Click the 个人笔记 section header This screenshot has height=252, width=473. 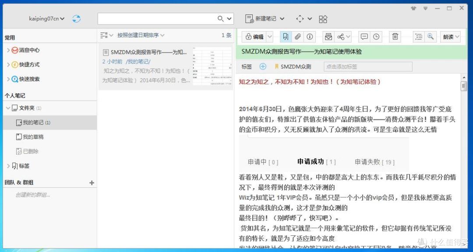pos(15,95)
